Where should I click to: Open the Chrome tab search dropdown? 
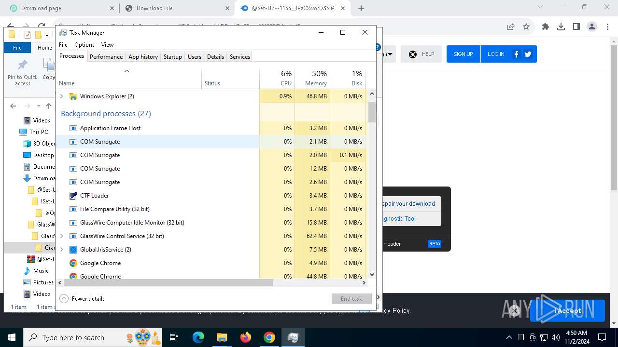[x=540, y=7]
